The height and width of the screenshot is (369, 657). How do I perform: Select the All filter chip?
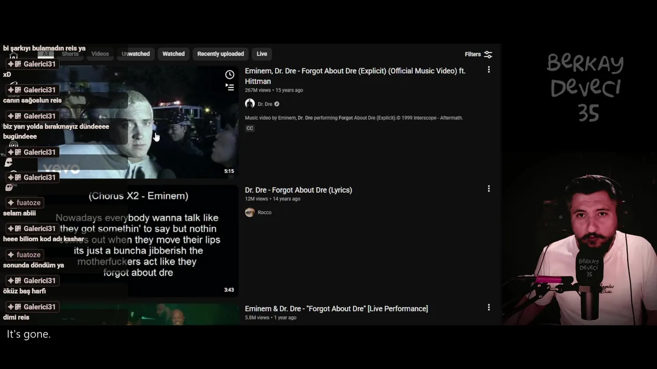pos(46,54)
